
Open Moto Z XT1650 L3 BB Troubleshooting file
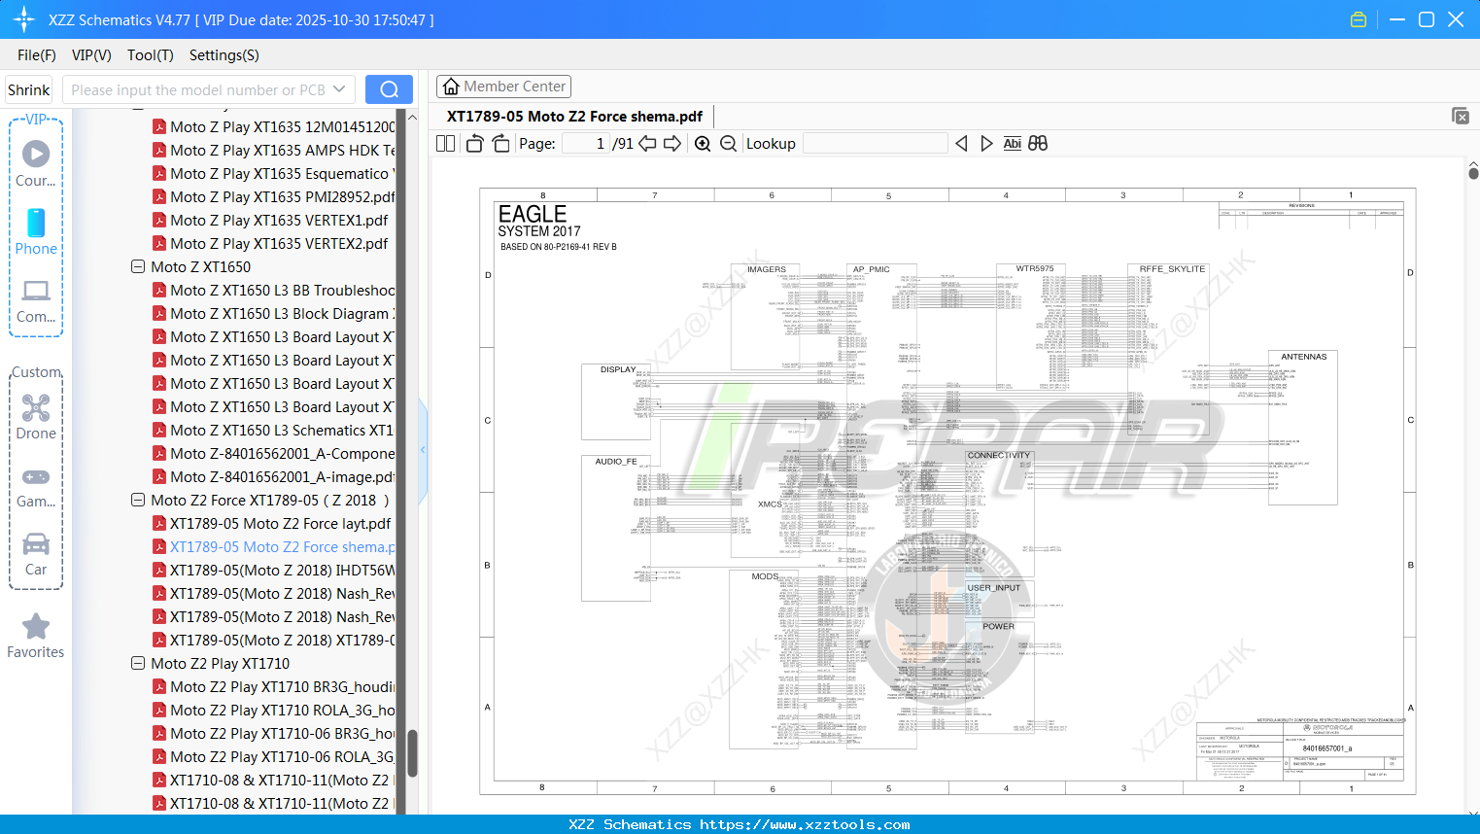click(274, 290)
